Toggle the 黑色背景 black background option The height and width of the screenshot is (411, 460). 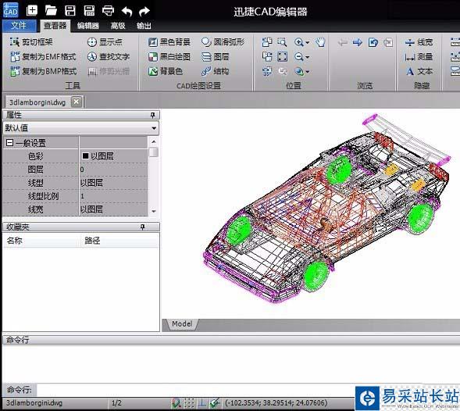(169, 42)
